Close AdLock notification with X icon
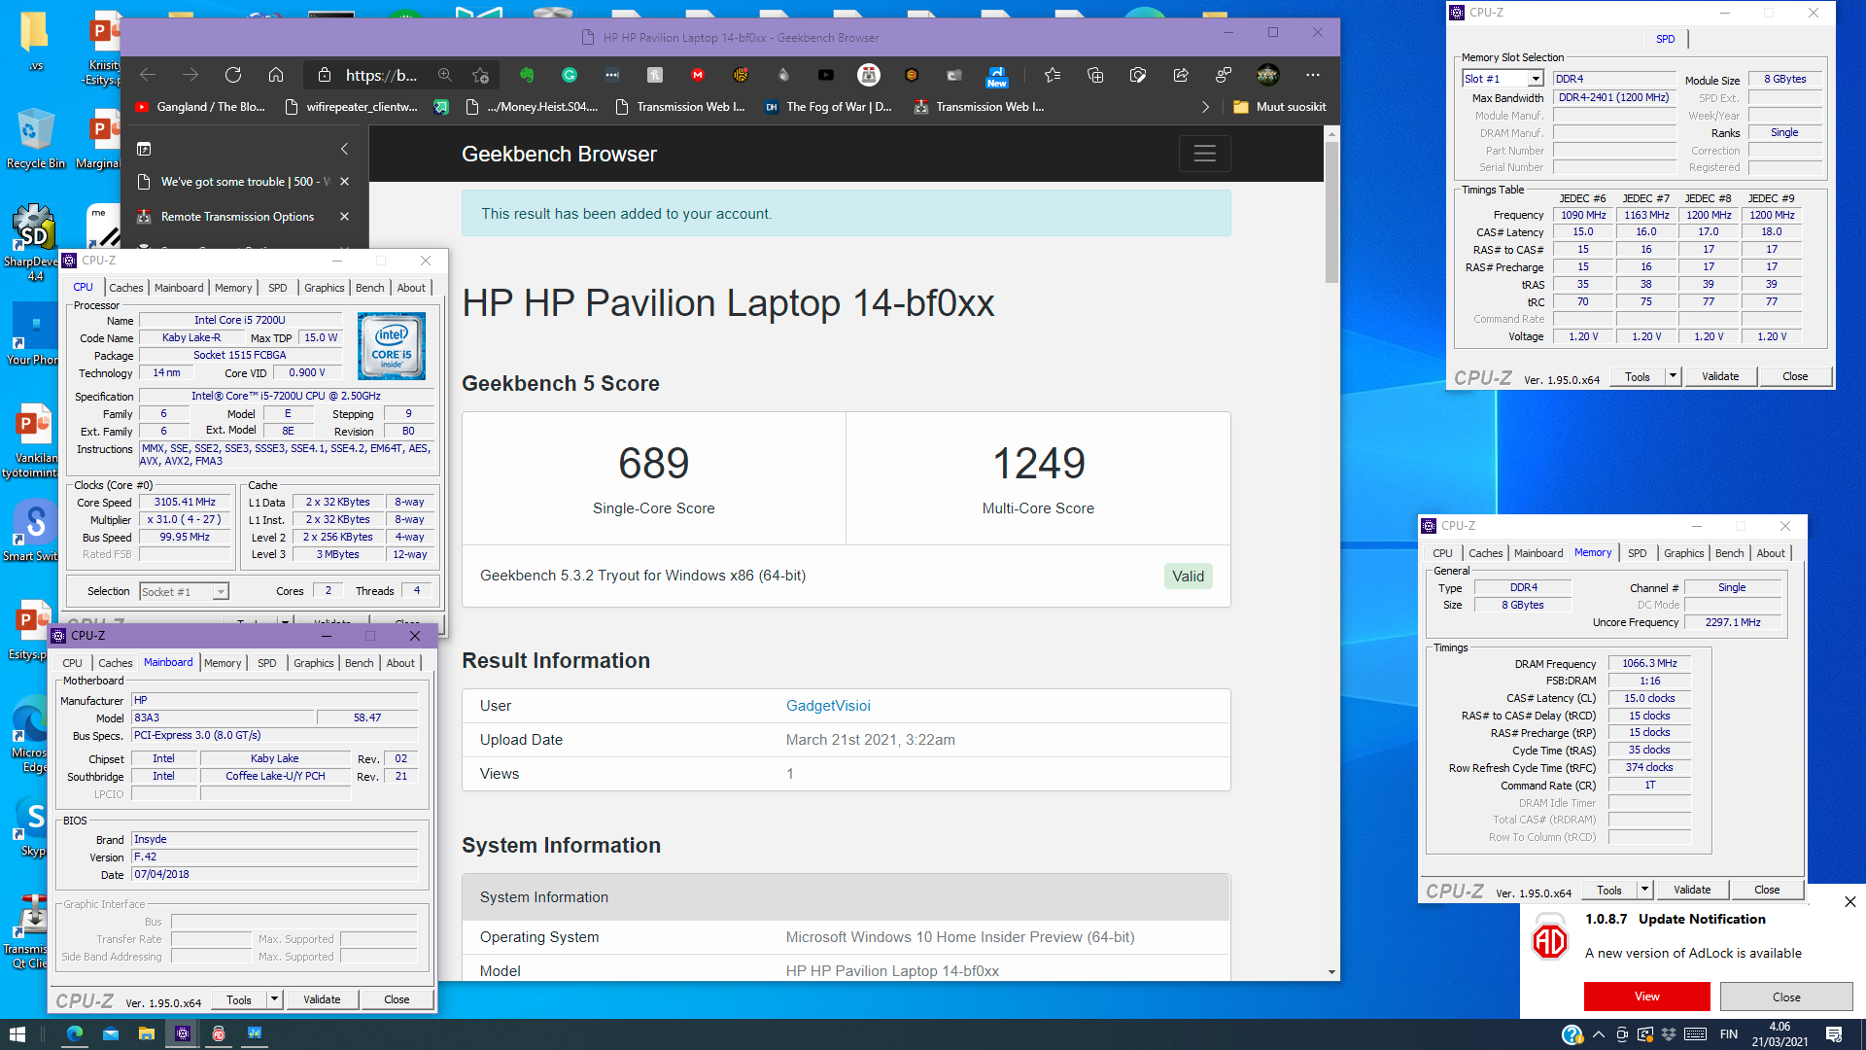Image resolution: width=1866 pixels, height=1050 pixels. tap(1849, 902)
